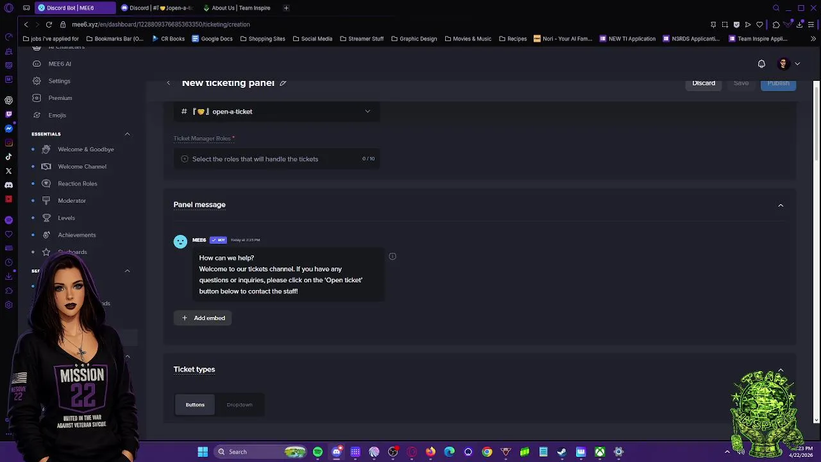Open the notifications bell icon
Screen dimensions: 821x462
click(x=761, y=64)
